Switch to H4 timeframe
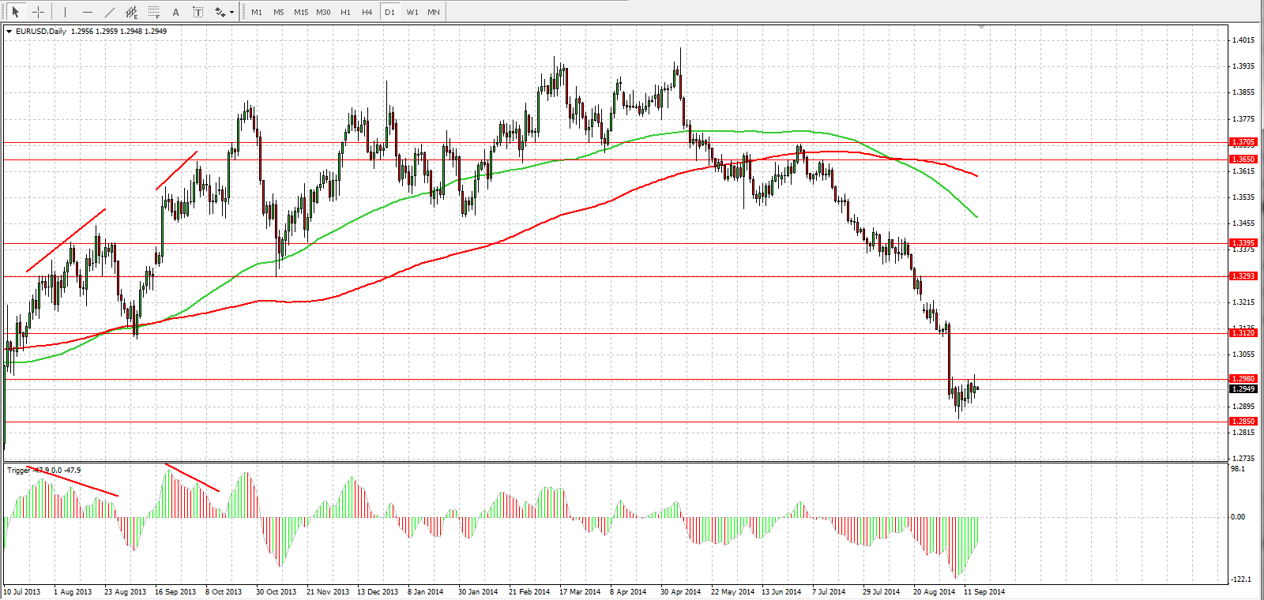This screenshot has height=600, width=1264. [x=367, y=12]
